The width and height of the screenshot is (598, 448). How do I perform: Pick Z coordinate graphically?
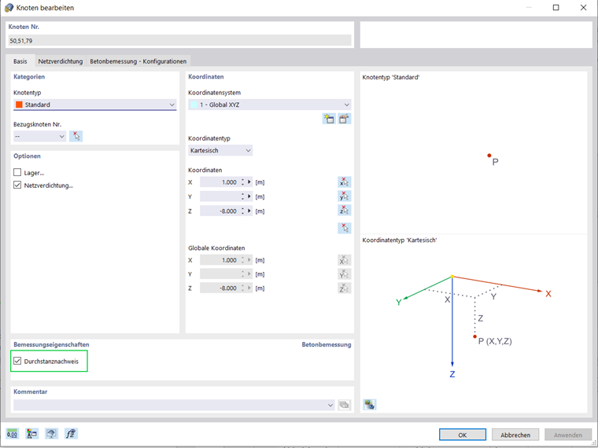[345, 211]
